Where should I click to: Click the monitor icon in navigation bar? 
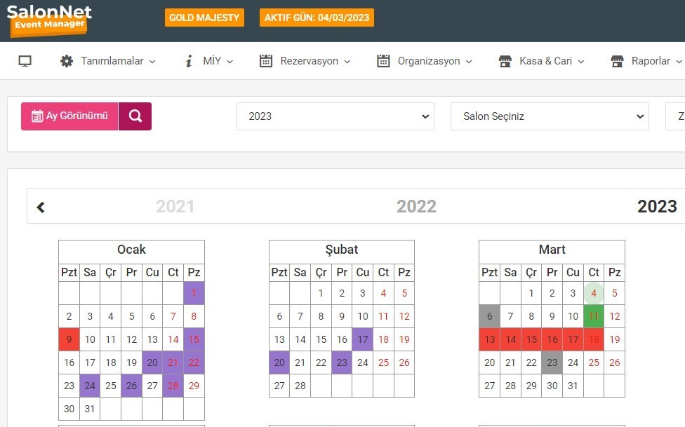(x=25, y=61)
